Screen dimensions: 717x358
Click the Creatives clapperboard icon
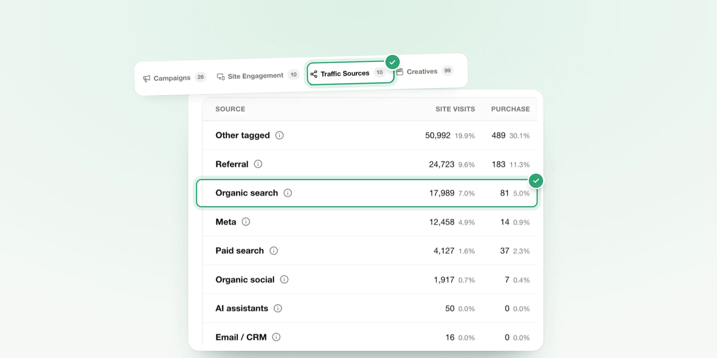coord(400,72)
